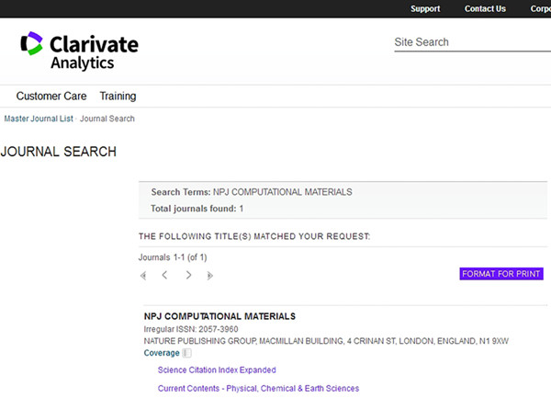Click the Master Journal List breadcrumb
The height and width of the screenshot is (398, 551).
coord(39,119)
